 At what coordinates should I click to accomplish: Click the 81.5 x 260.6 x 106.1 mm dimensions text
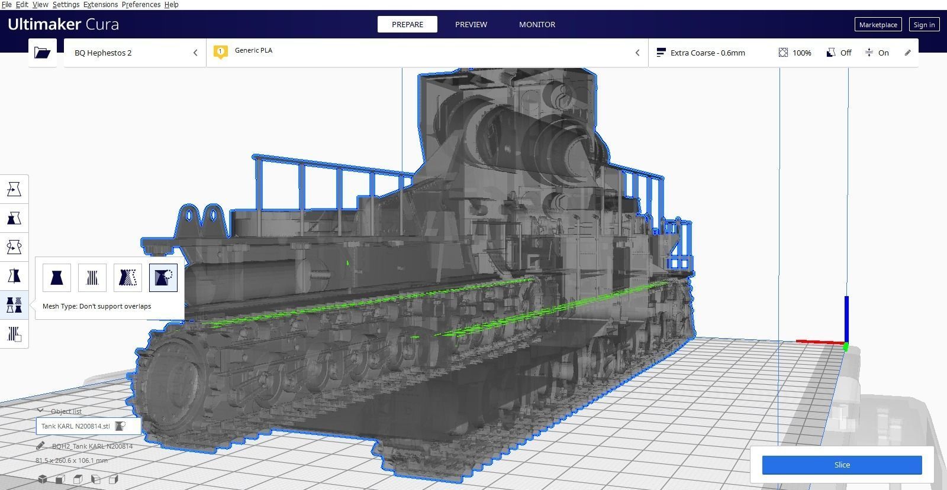[72, 460]
